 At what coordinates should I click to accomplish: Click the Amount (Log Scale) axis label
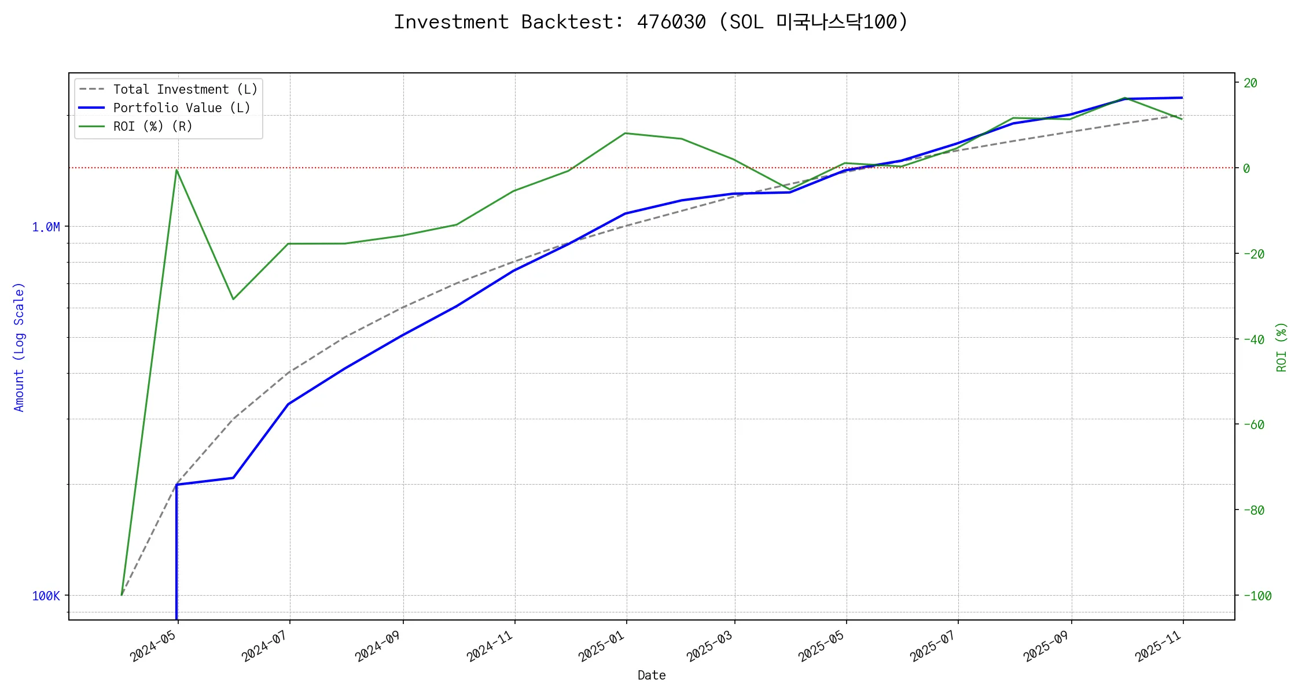point(19,347)
